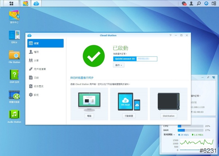Screen dimensions: 219x156
Task: Open the DSM Main Menu grid
Action: coord(12,3)
